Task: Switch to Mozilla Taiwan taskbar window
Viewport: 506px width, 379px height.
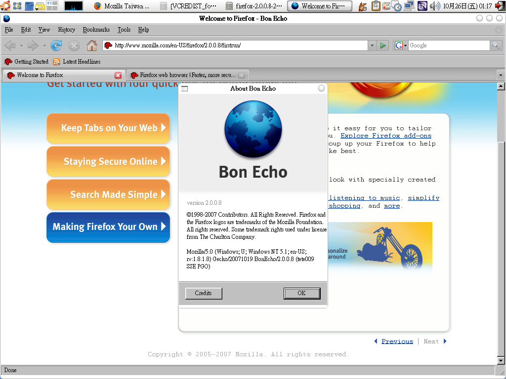Action: (122, 6)
